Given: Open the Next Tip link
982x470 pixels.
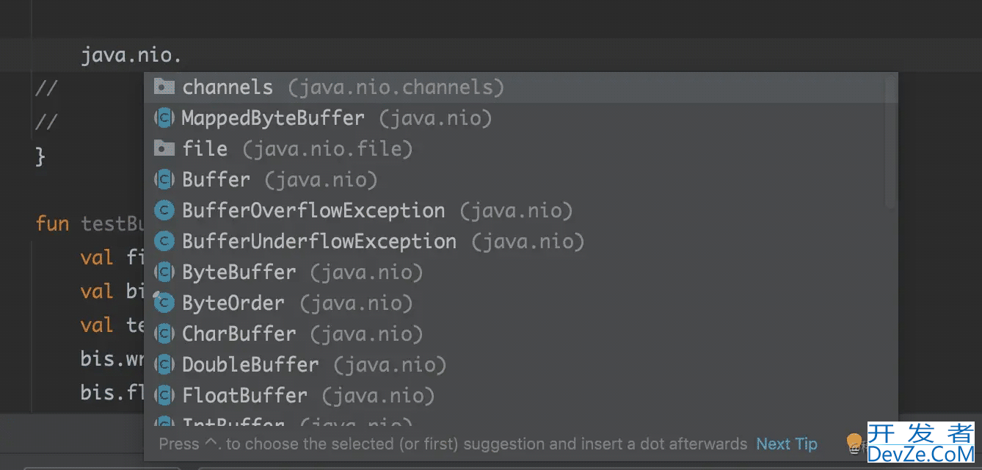Looking at the screenshot, I should pyautogui.click(x=787, y=444).
